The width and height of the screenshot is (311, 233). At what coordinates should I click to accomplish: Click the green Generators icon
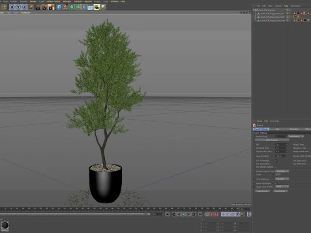coord(72,7)
